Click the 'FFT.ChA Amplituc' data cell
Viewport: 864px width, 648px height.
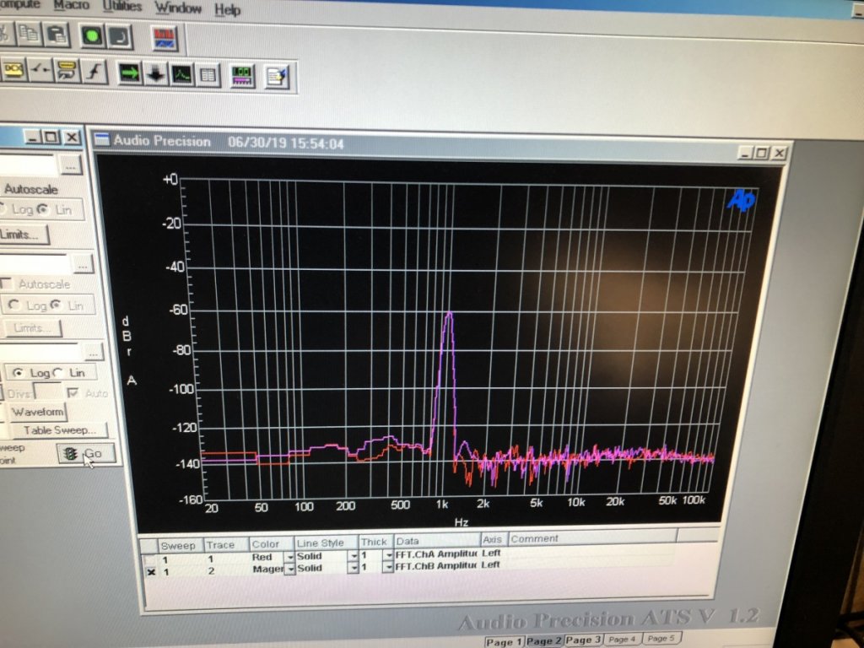tap(436, 553)
